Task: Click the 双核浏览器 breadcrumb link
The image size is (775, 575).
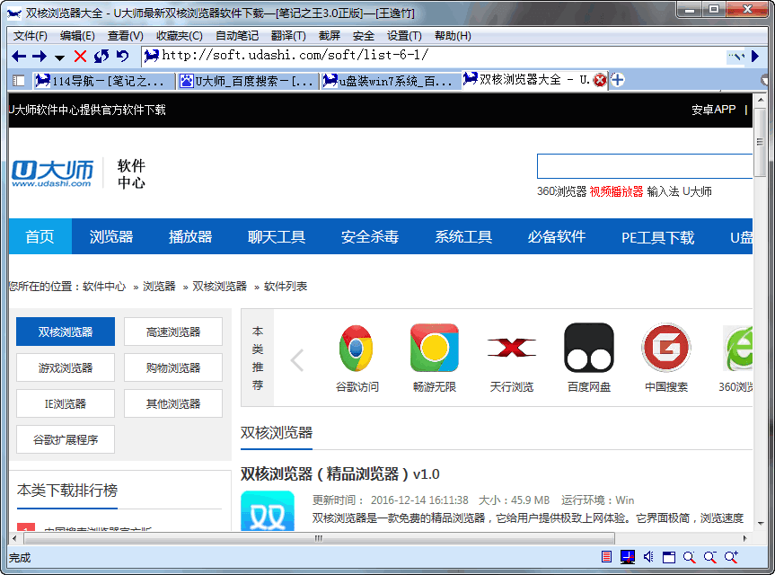Action: [219, 287]
